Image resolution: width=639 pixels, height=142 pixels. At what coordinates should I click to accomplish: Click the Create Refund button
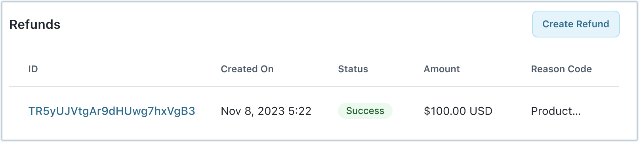coord(576,24)
